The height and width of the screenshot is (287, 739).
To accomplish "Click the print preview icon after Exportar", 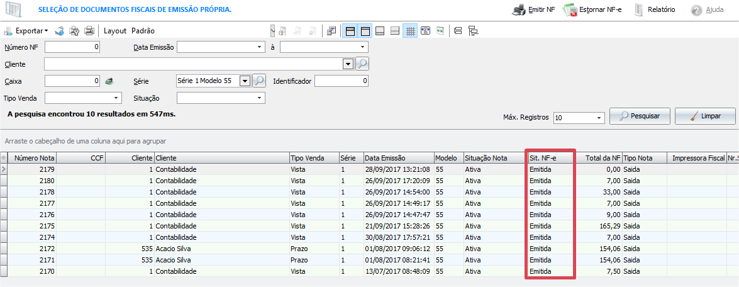I will [x=59, y=31].
